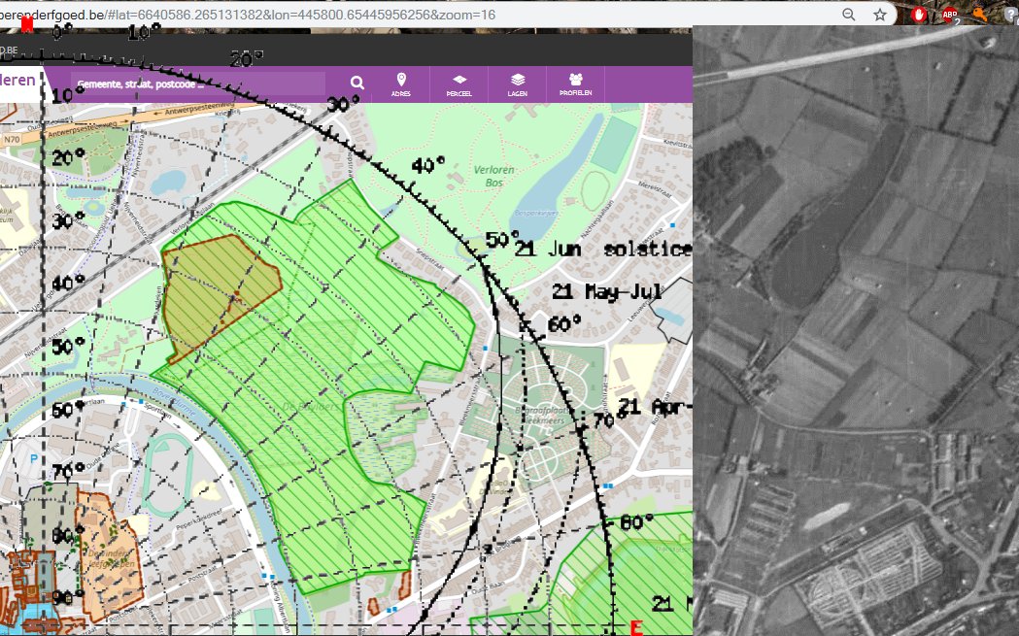Open the Profielen menu
1019x636 pixels.
click(x=576, y=84)
